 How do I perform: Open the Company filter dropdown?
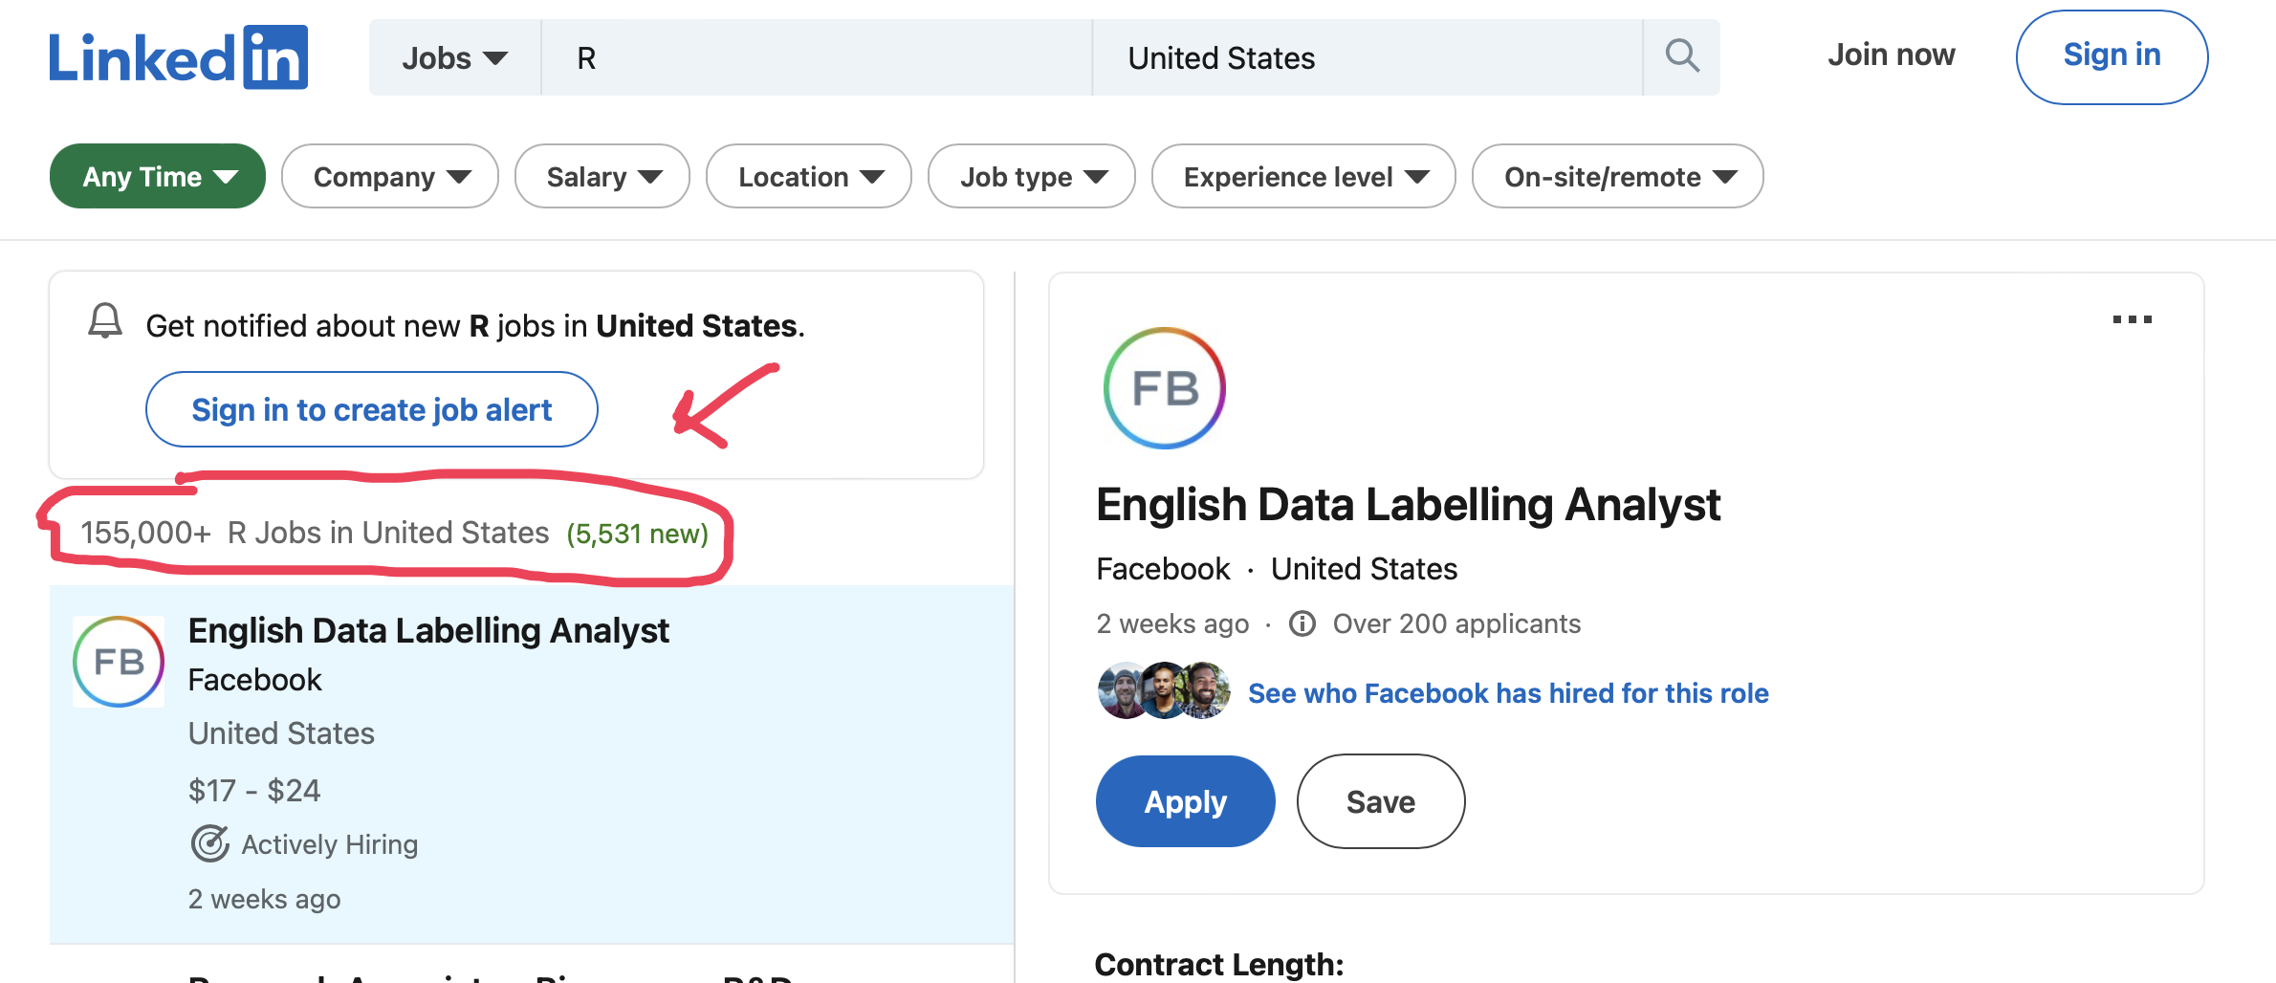(390, 176)
